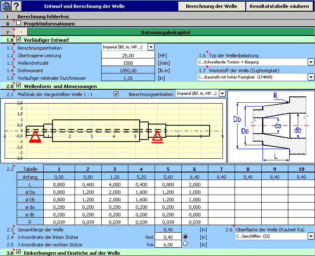Click the Drehmoment value 1050,00

128,70
